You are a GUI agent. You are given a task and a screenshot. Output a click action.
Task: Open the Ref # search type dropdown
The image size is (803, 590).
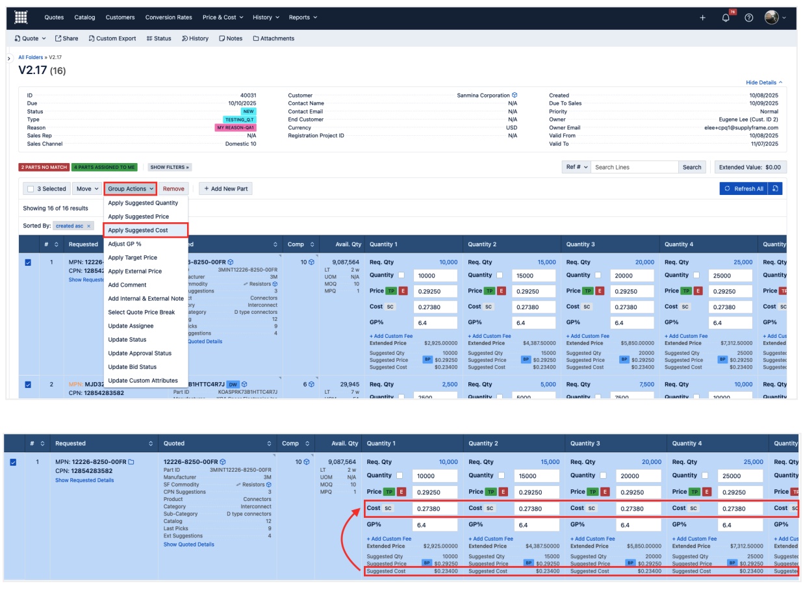pyautogui.click(x=576, y=167)
